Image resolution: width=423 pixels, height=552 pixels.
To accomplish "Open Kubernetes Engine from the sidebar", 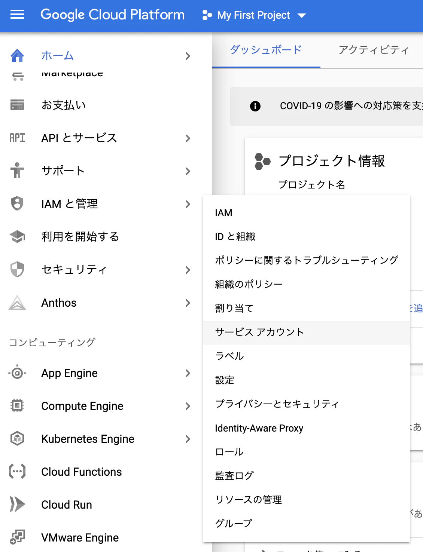I will tap(88, 439).
